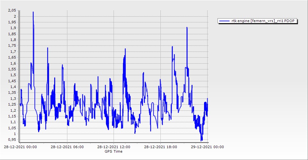Click the 1,25 y-axis tick label
This screenshot has width=308, height=160.
[x=12, y=104]
